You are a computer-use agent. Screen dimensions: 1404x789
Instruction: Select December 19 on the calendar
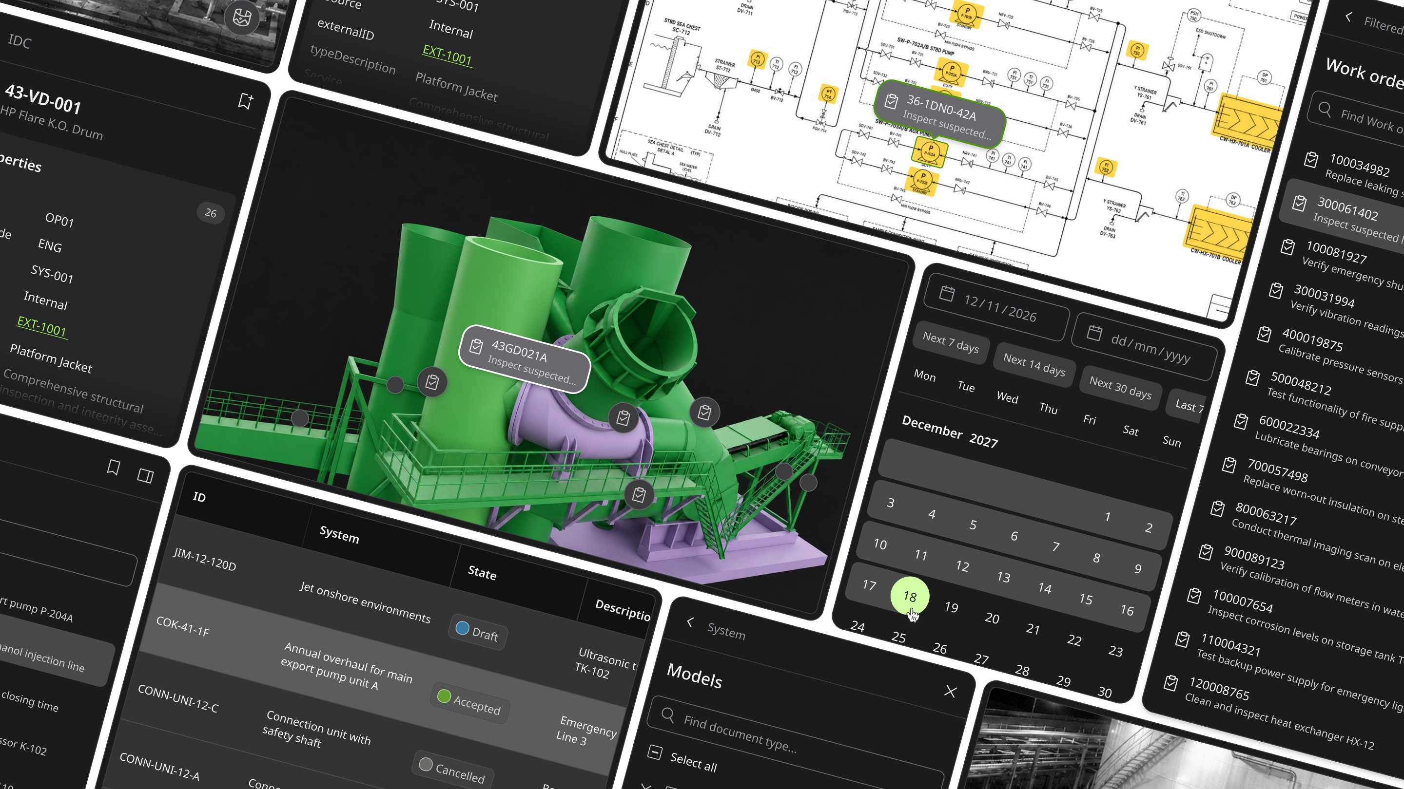click(x=951, y=606)
